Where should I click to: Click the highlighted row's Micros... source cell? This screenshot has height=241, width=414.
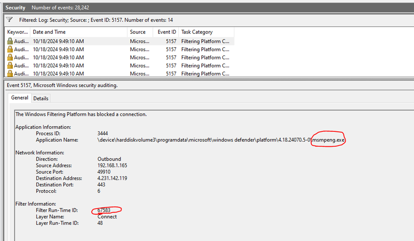pyautogui.click(x=139, y=42)
